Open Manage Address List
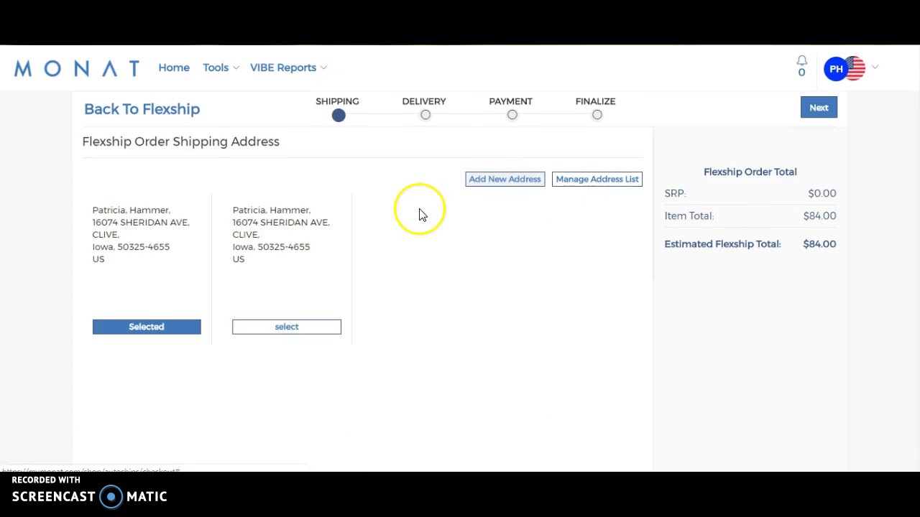The image size is (920, 517). [597, 179]
